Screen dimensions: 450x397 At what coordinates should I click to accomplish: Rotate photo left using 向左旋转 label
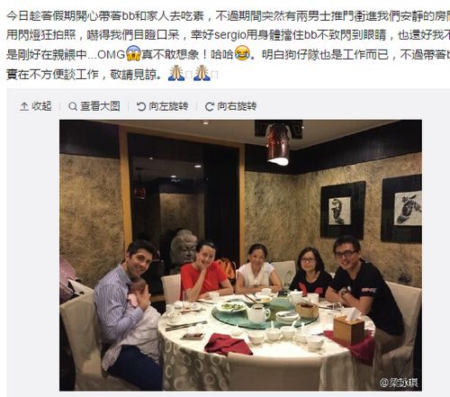[x=168, y=106]
